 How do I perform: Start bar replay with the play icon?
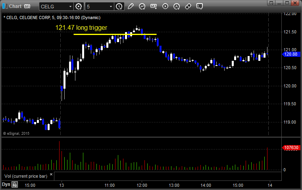click(x=165, y=6)
